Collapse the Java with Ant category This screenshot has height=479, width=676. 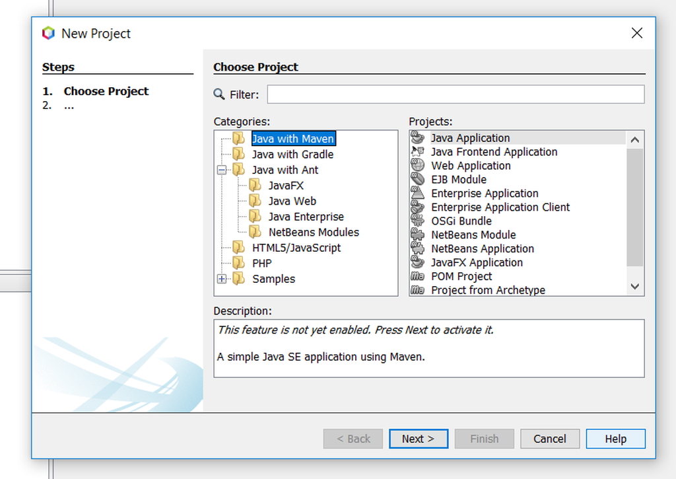222,170
